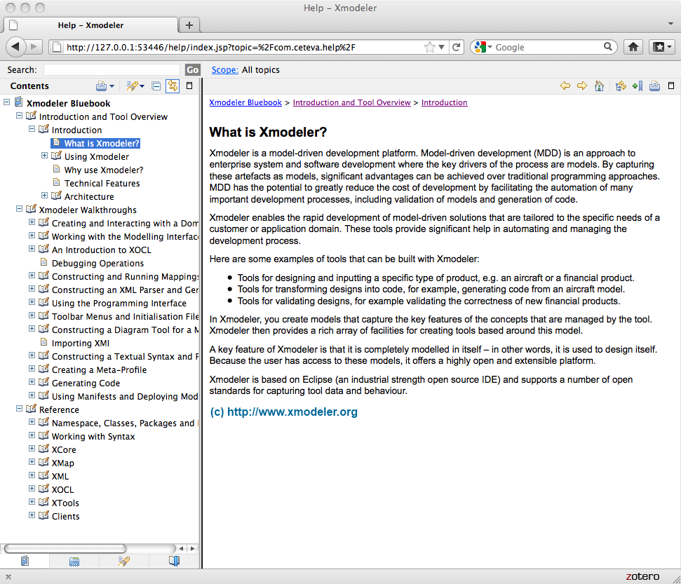Viewport: 681px width, 584px height.
Task: Open the Technical Features topic
Action: (102, 184)
